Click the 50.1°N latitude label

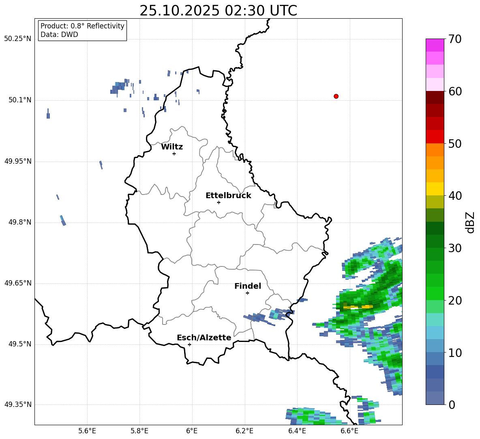[20, 100]
